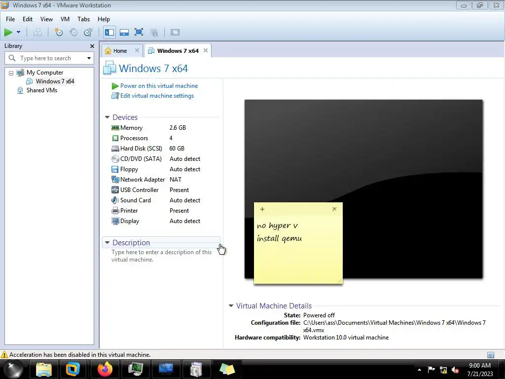Collapse the Devices section
The width and height of the screenshot is (505, 379).
tap(107, 117)
